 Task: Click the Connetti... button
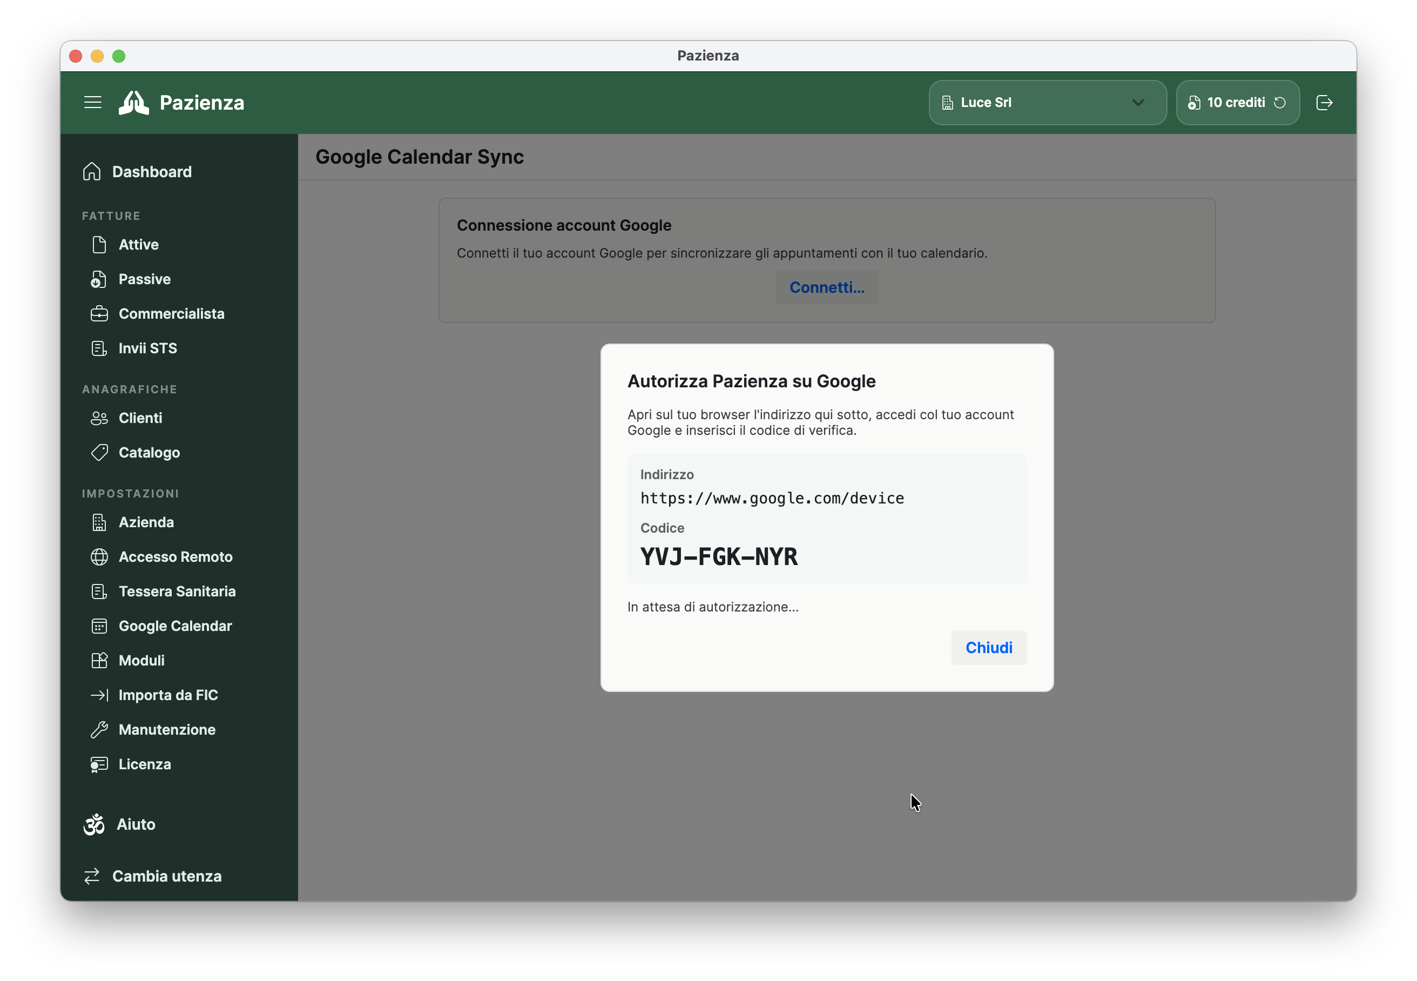pyautogui.click(x=826, y=287)
